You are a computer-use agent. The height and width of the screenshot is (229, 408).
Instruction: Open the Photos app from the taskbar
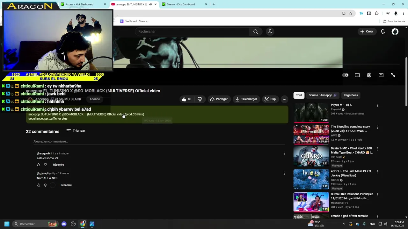pyautogui.click(x=92, y=224)
